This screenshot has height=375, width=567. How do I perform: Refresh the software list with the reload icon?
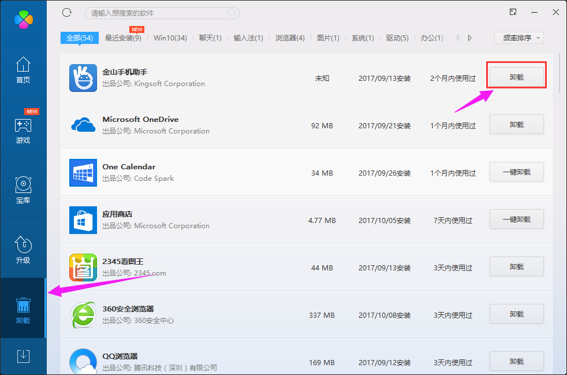click(x=66, y=12)
